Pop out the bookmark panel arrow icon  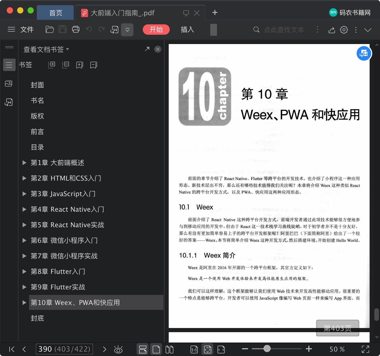click(147, 49)
